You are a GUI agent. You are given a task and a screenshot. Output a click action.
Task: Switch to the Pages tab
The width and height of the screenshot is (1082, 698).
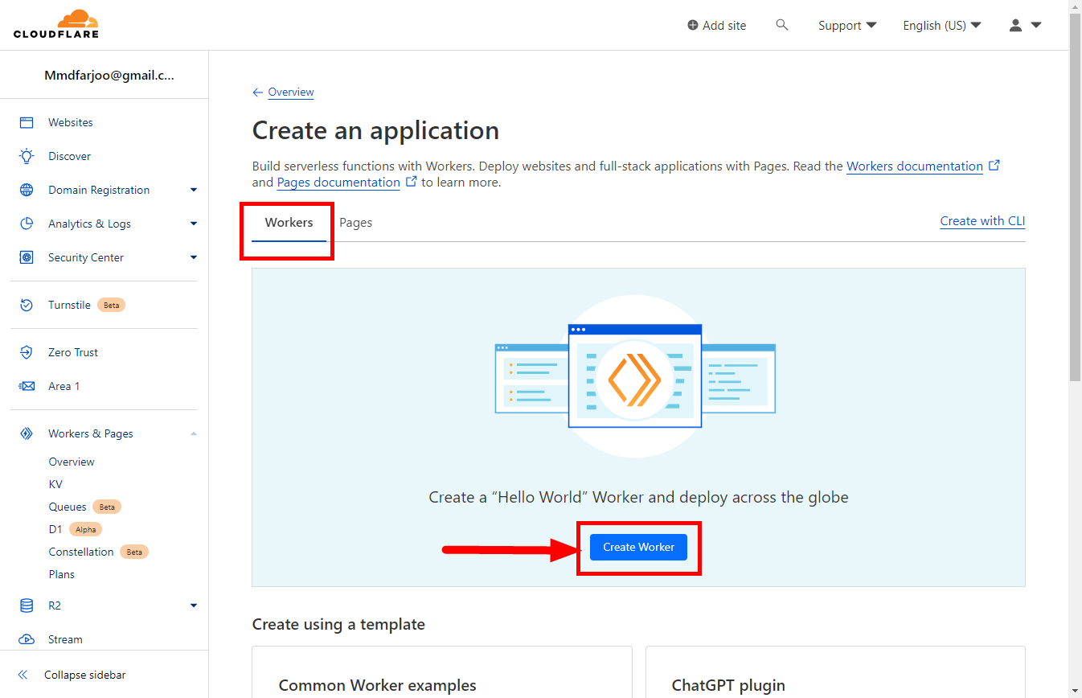(355, 223)
